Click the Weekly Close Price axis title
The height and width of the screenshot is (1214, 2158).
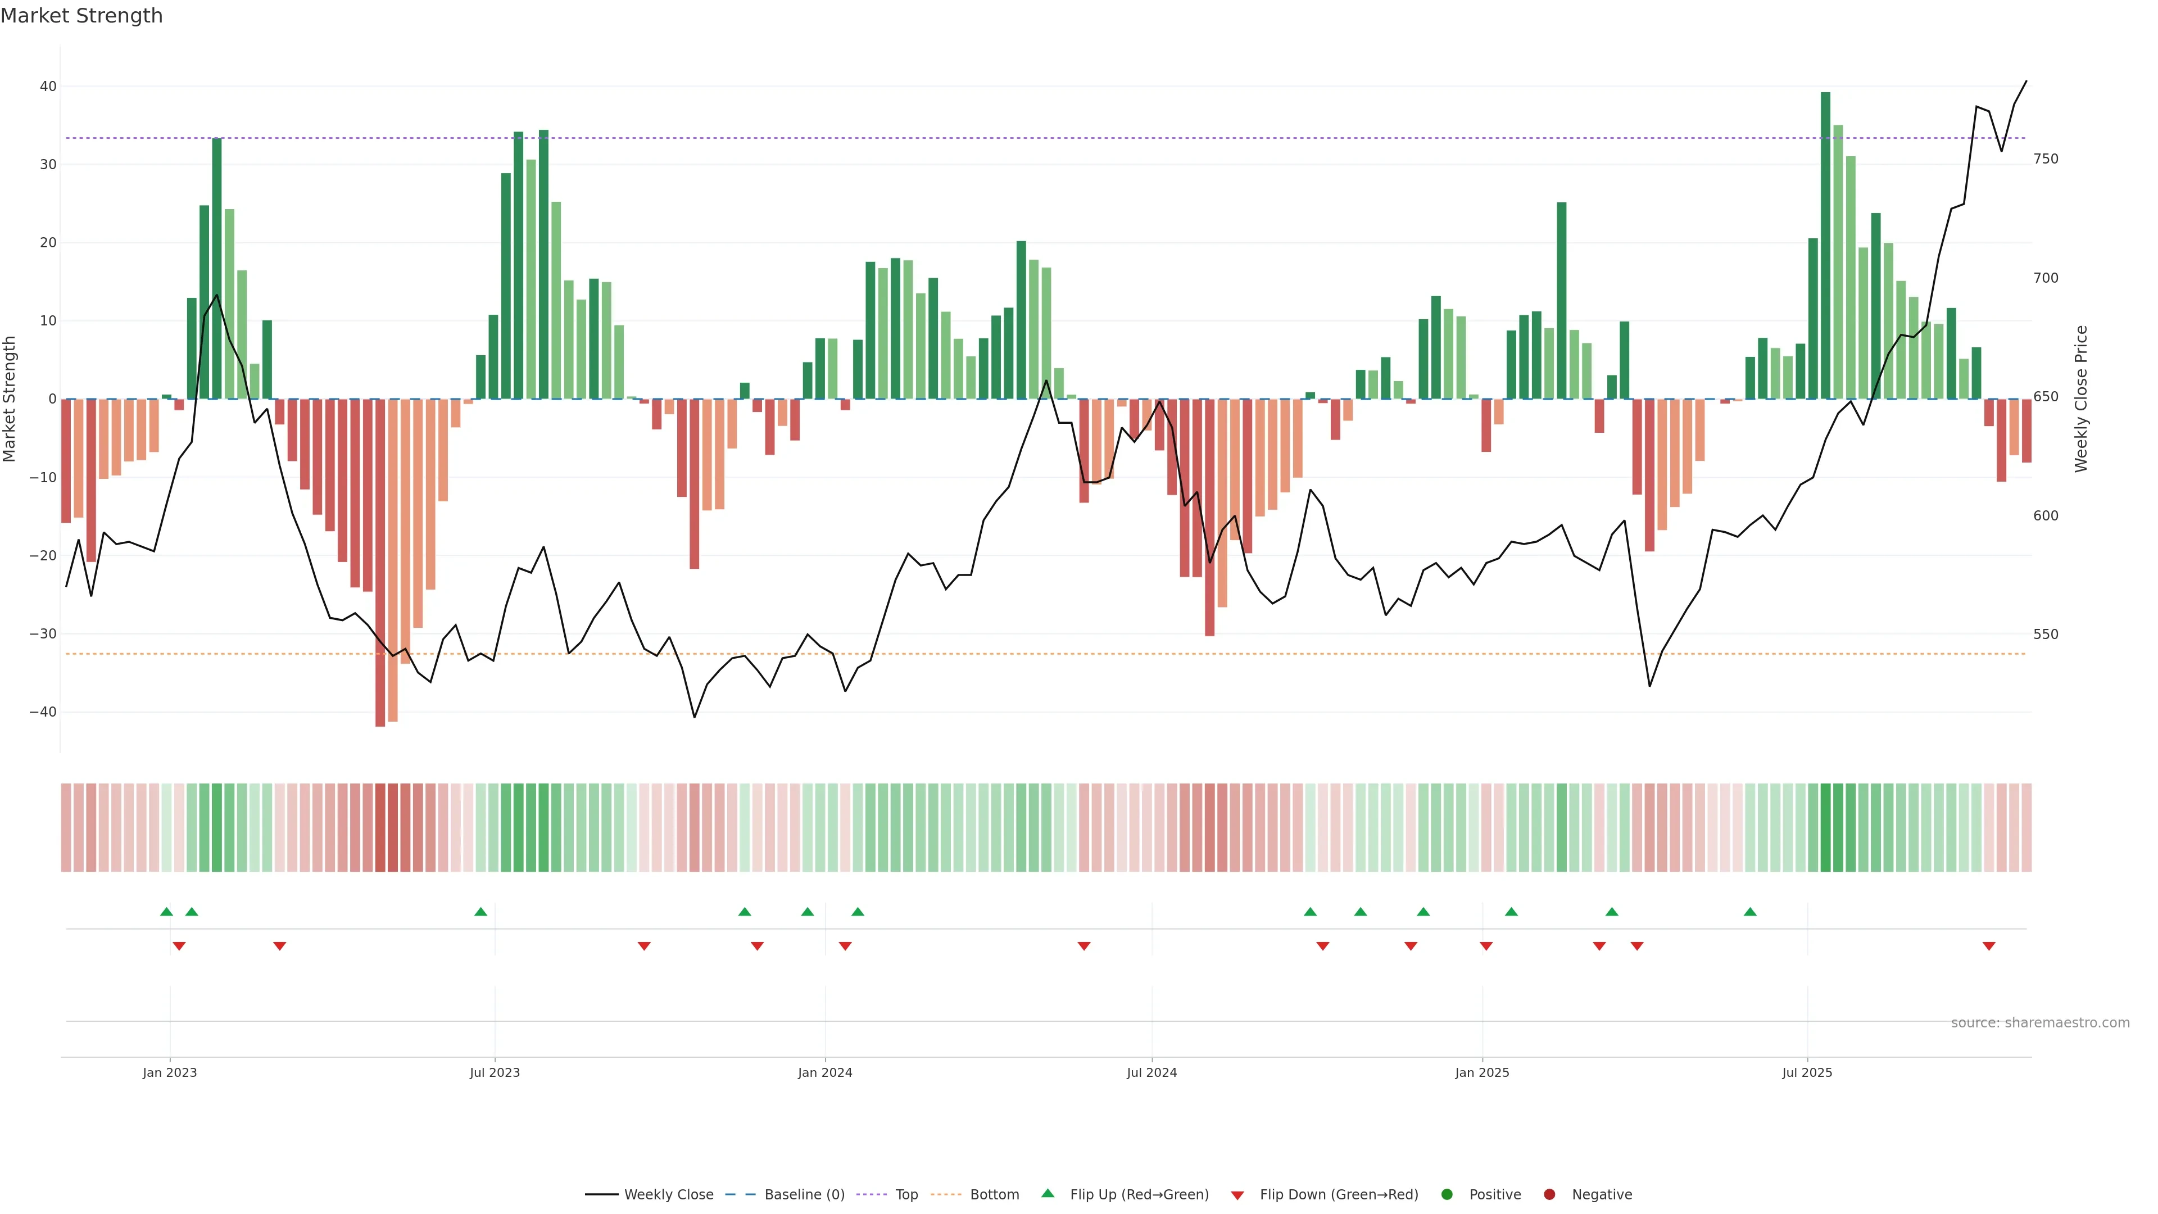click(x=2081, y=399)
